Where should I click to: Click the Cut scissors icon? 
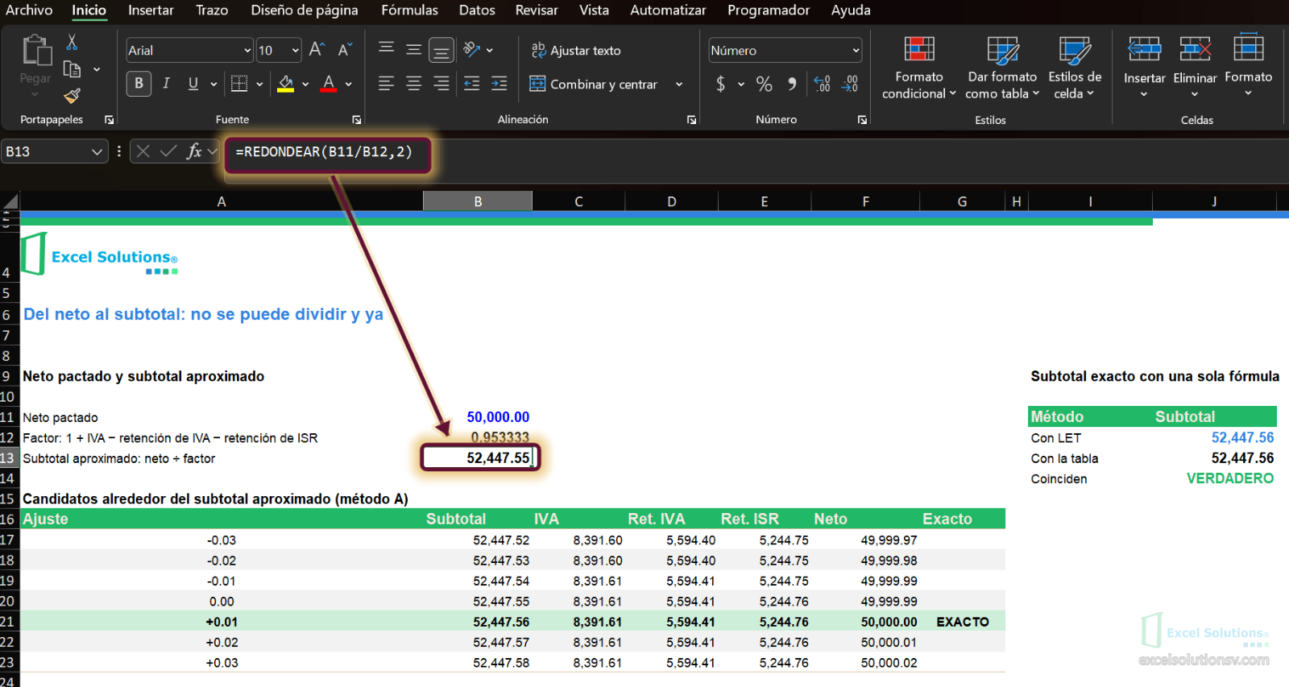coord(72,43)
